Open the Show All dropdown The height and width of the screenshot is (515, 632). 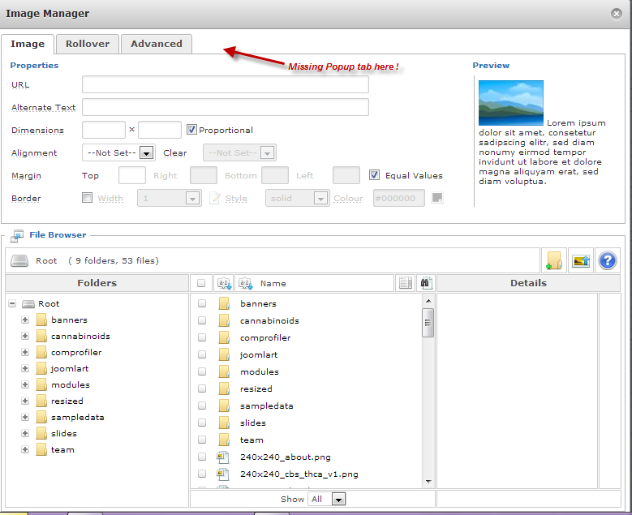326,499
